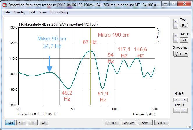Click the Set range button
The width and height of the screenshot is (193, 130).
(x=184, y=40)
